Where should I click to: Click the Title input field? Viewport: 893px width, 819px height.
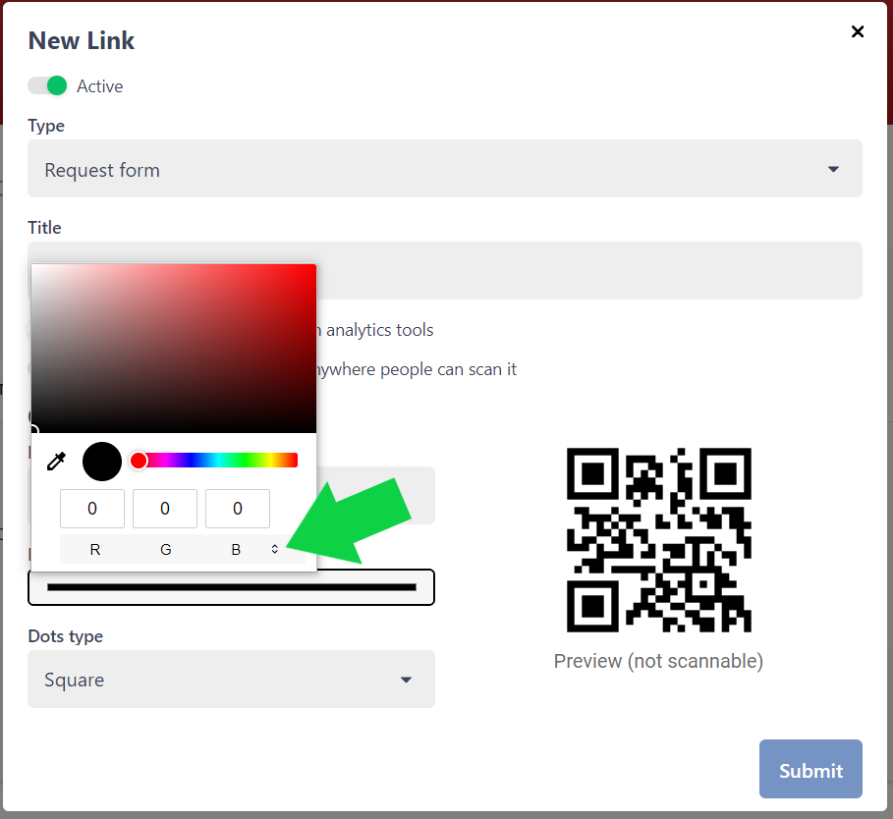pos(445,270)
